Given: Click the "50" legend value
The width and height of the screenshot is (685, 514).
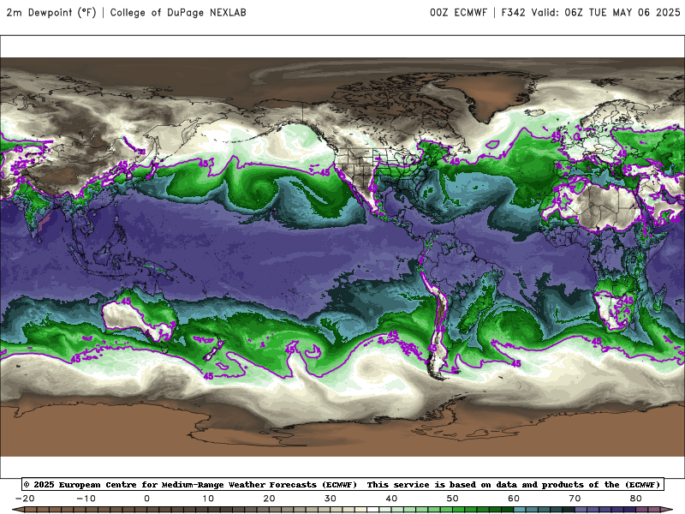Looking at the screenshot, I should tap(453, 499).
